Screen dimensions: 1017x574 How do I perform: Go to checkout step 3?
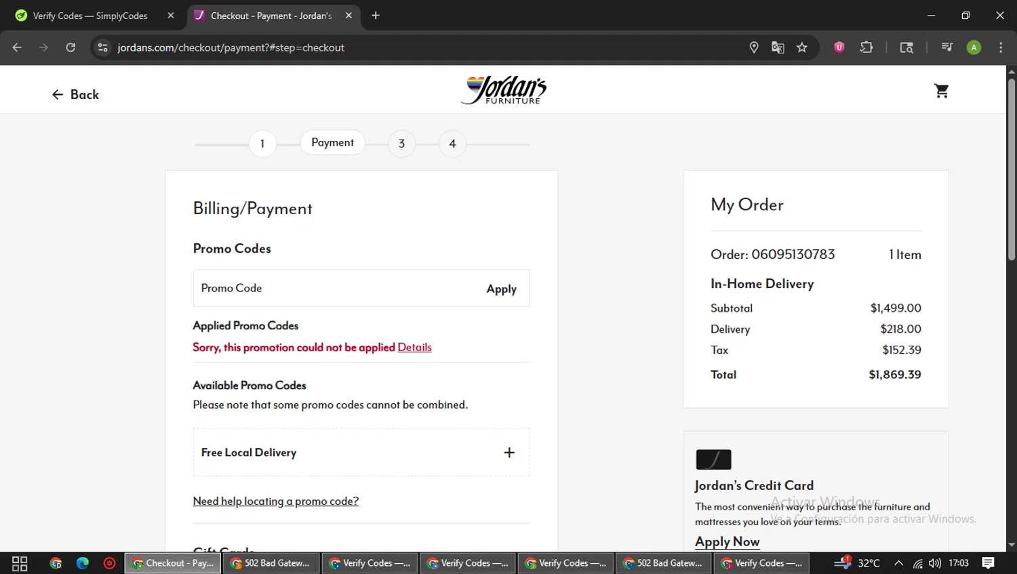401,144
